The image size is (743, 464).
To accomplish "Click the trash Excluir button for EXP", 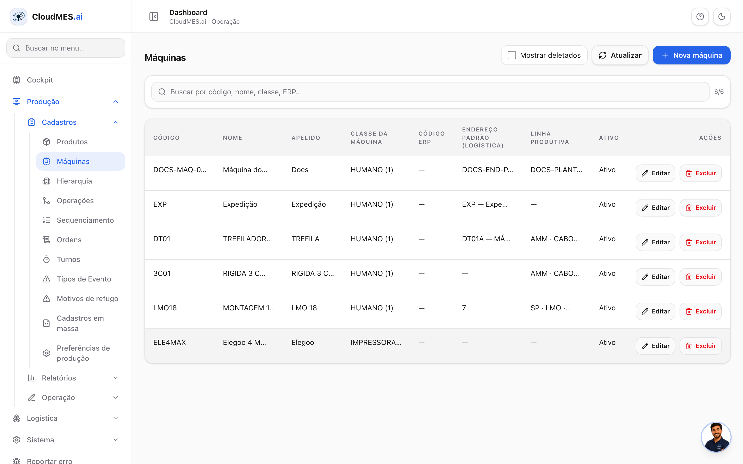I will pos(700,208).
